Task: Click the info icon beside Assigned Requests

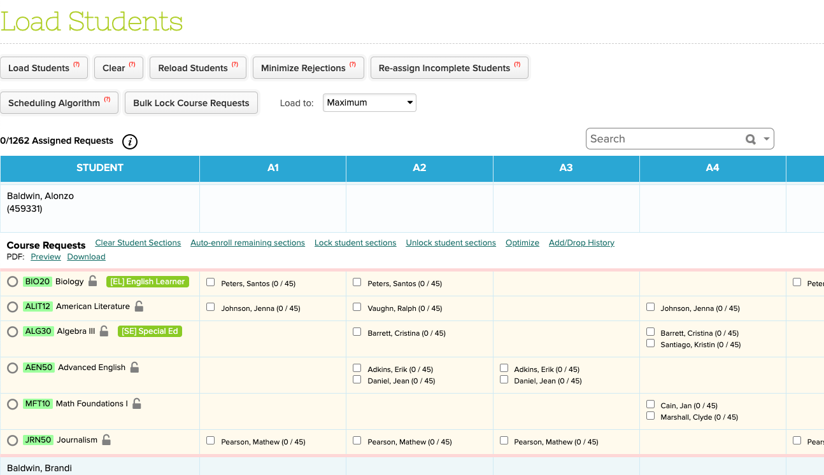Action: tap(130, 142)
